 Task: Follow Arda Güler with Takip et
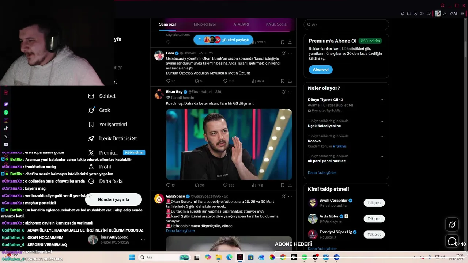(x=374, y=219)
